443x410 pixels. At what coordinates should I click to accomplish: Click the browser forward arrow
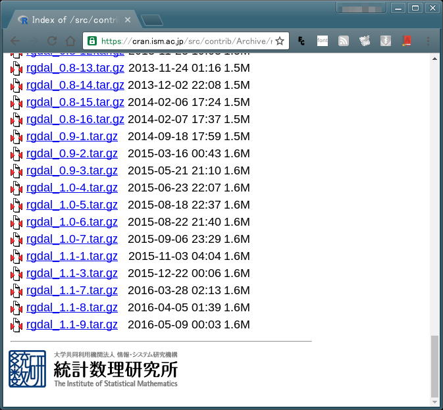coord(34,41)
